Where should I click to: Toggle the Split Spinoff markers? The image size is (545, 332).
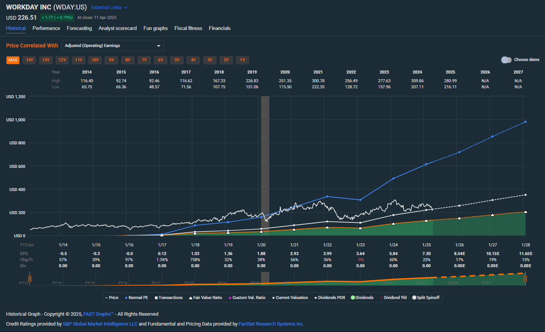pos(426,298)
